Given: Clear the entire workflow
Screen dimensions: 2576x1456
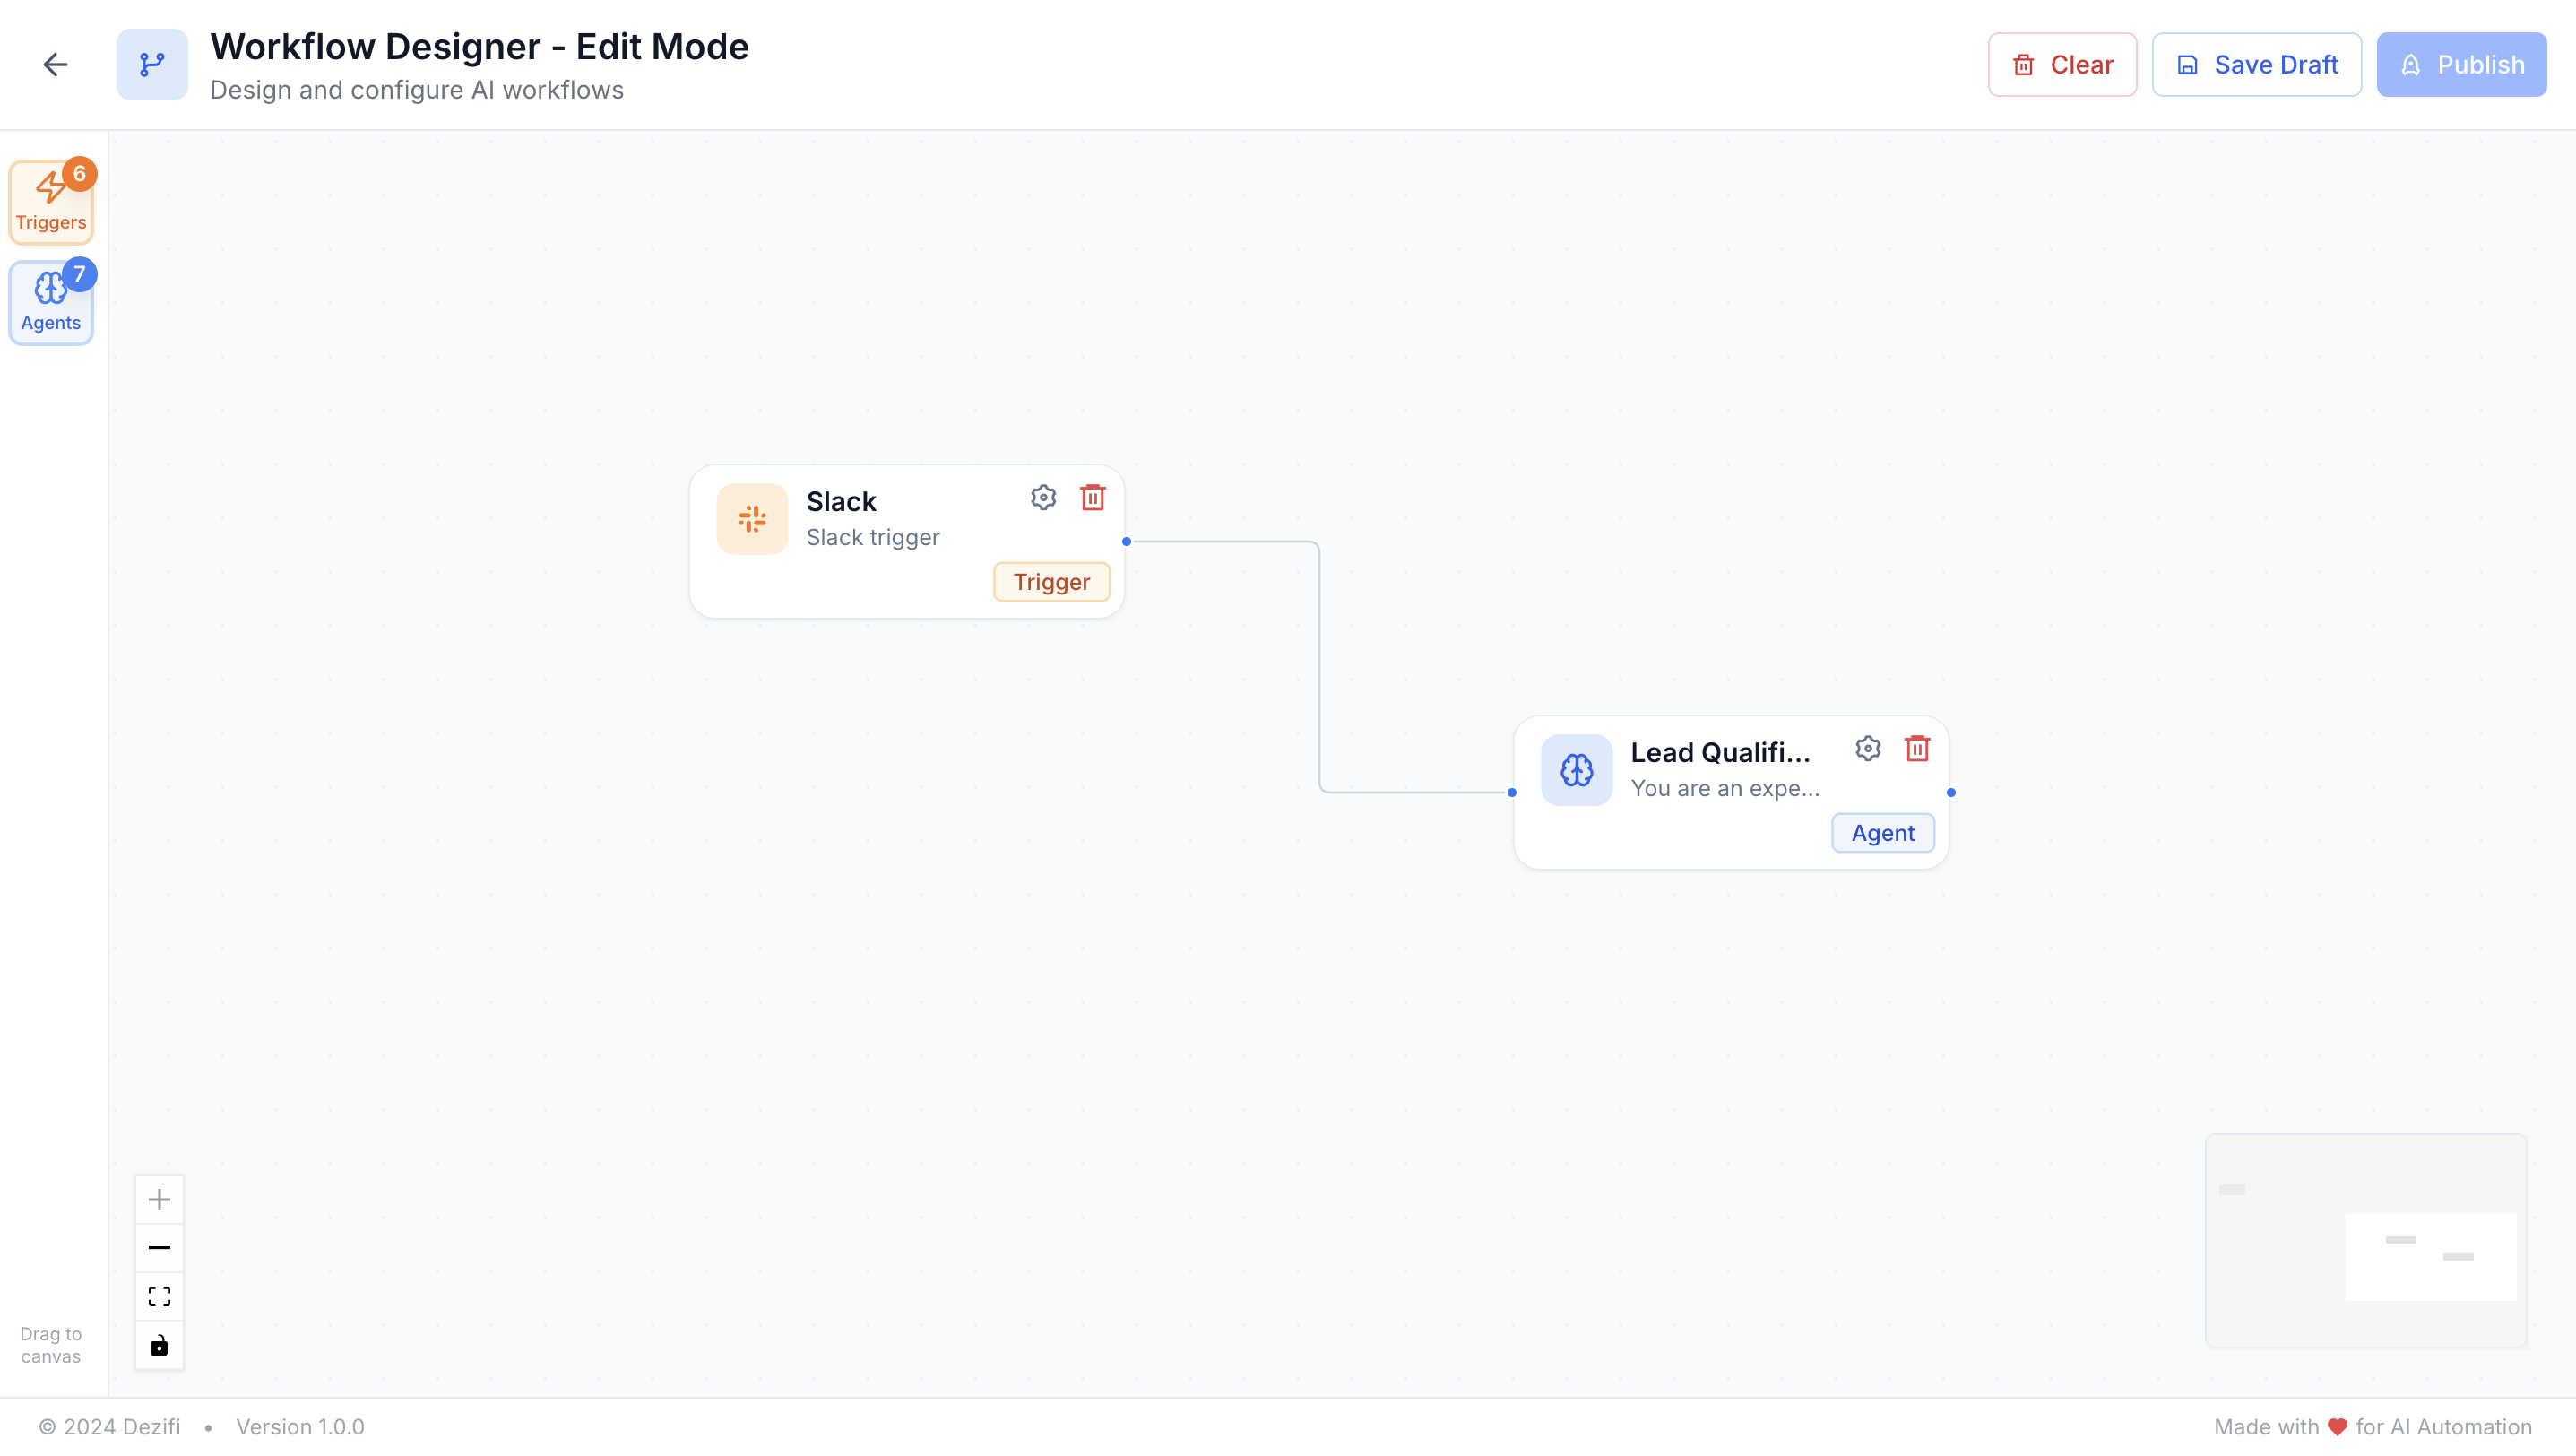Looking at the screenshot, I should (2062, 64).
